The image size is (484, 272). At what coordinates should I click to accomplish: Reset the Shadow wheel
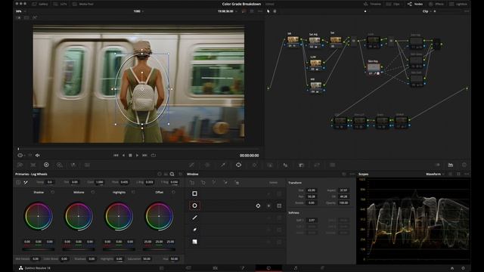(52, 192)
